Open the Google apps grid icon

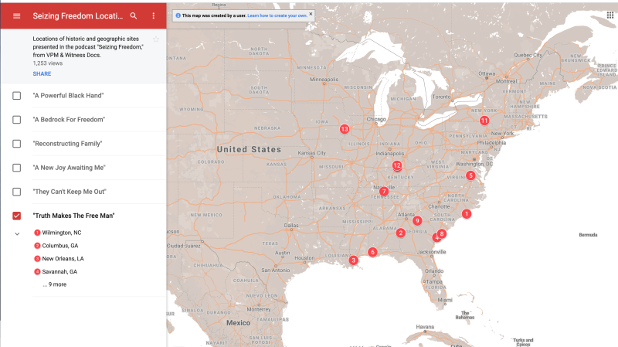click(x=610, y=15)
